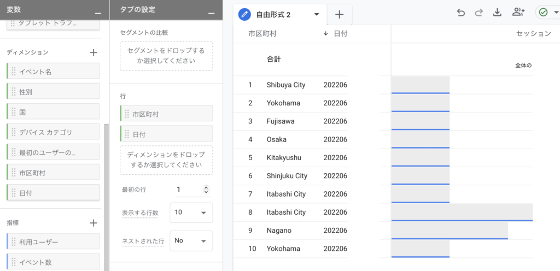Open the 自由形式 2 tab menu arrow

pyautogui.click(x=317, y=15)
